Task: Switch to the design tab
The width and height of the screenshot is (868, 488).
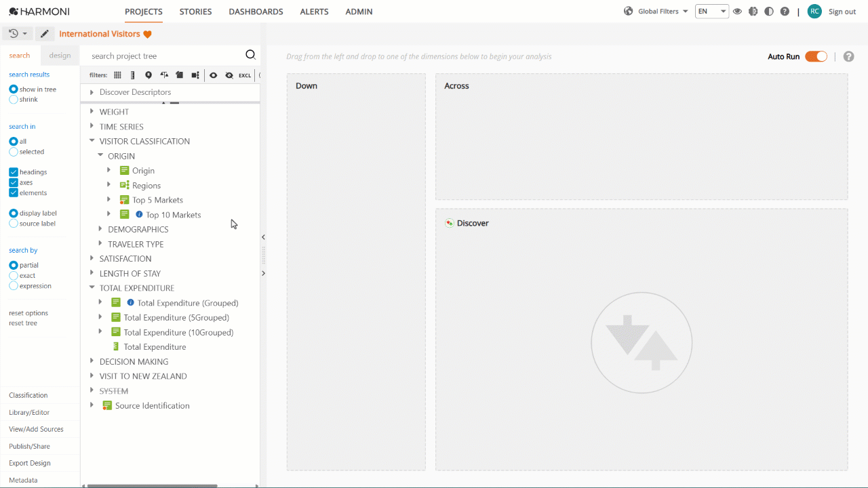Action: [x=60, y=56]
